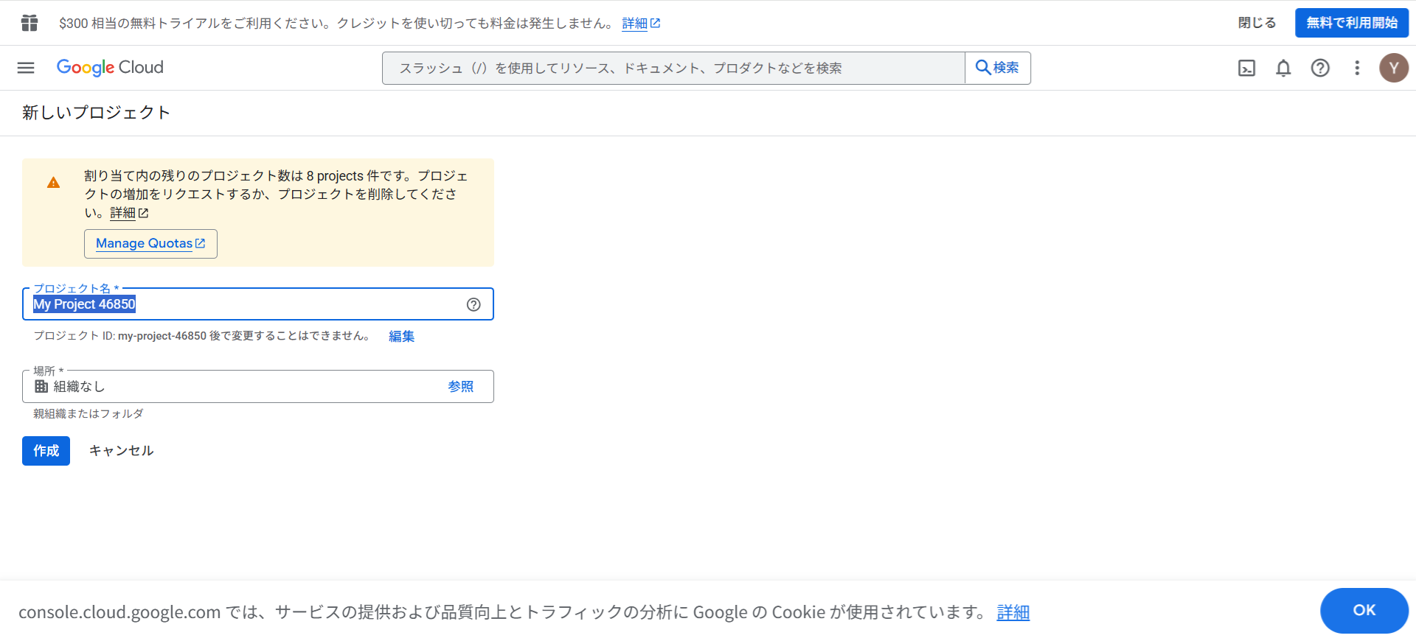Click the 無料で利用開始 button
Viewport: 1416px width, 641px height.
(1351, 23)
